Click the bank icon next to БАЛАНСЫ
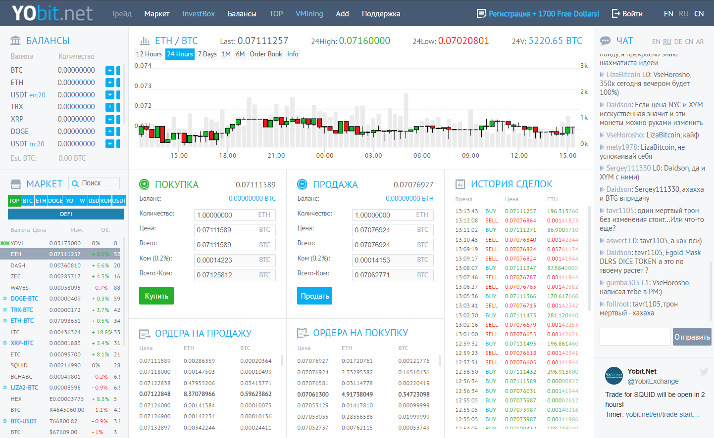Viewport: 714px width, 438px height. point(16,41)
